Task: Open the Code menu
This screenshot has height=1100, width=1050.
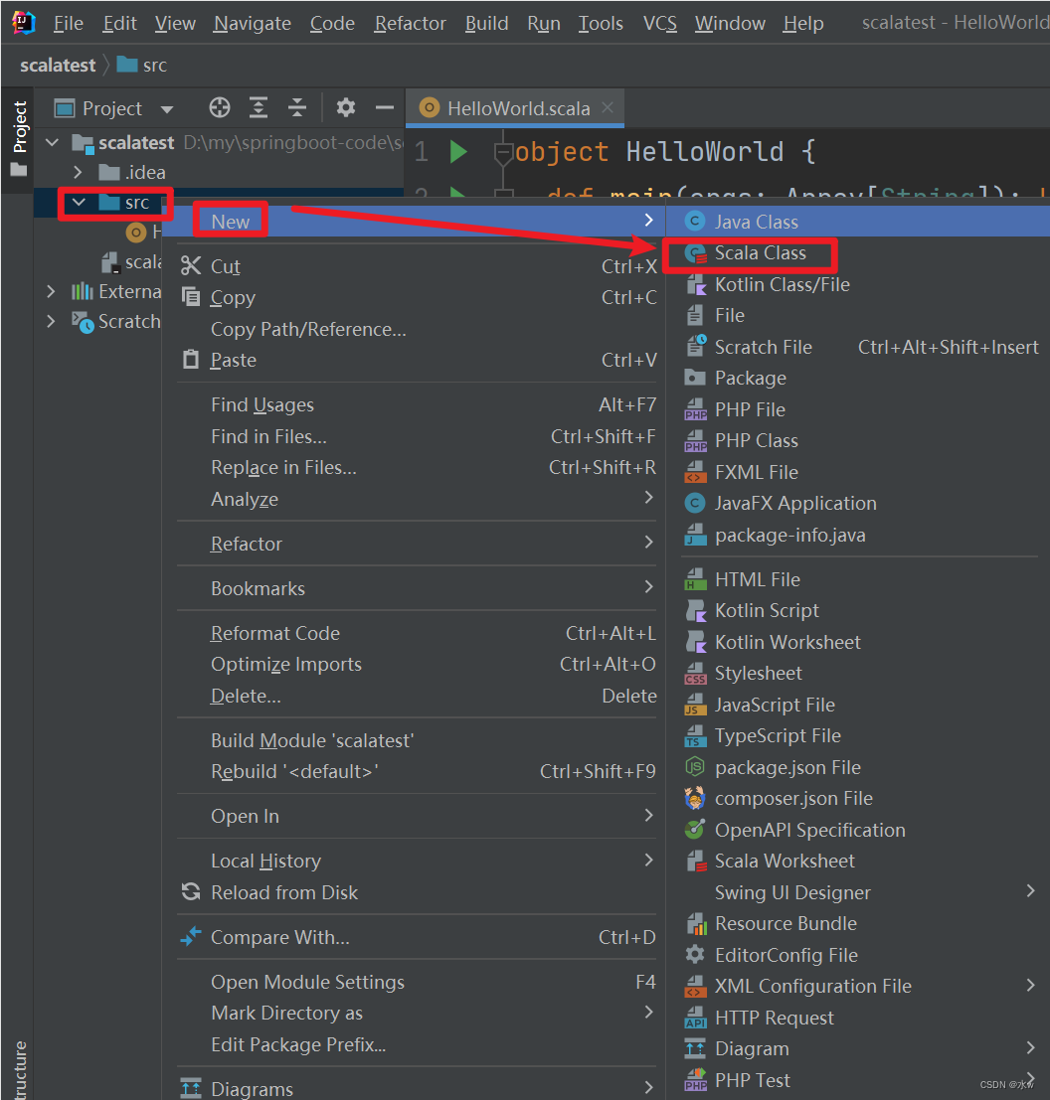Action: pos(332,23)
